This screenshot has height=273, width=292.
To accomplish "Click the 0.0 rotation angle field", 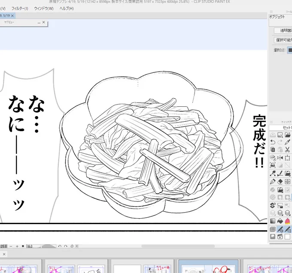I will [x=33, y=246].
